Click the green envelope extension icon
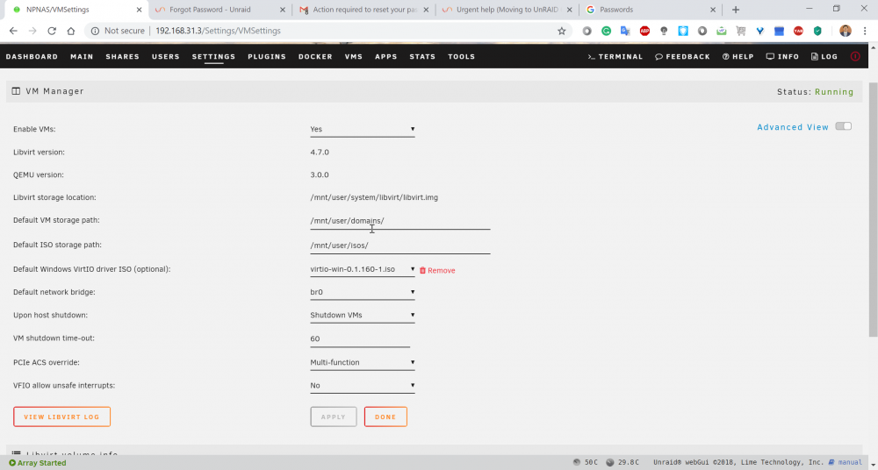 [721, 32]
